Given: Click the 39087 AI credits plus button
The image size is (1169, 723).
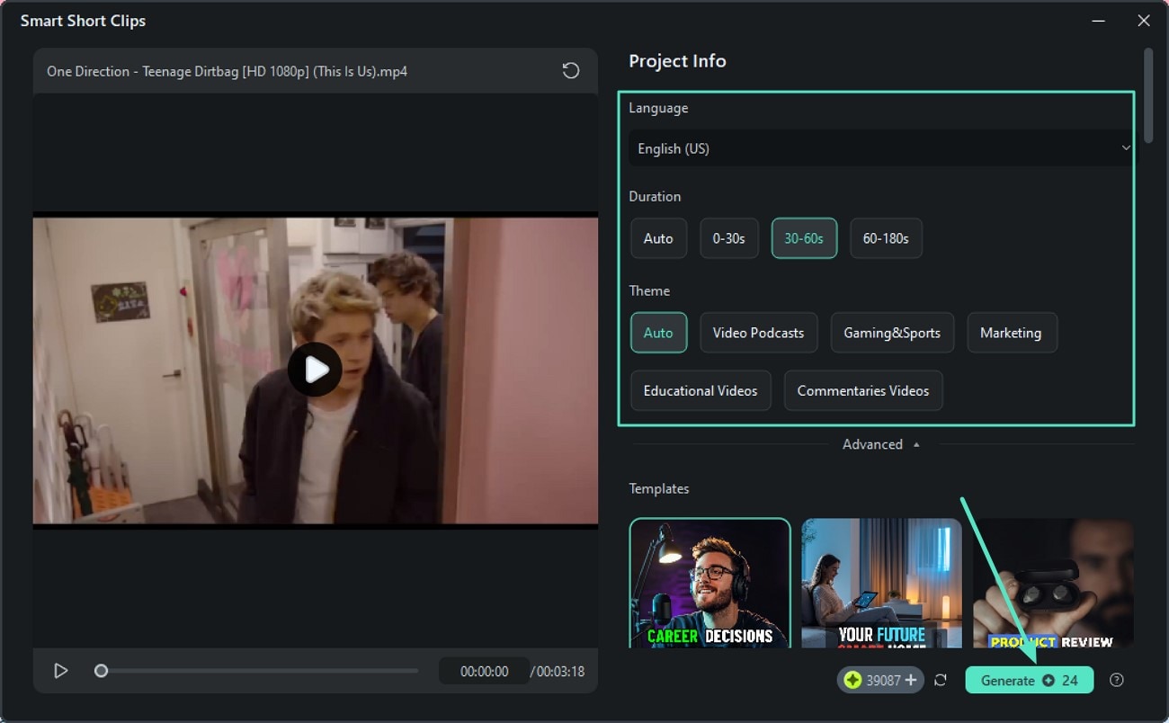Looking at the screenshot, I should coord(911,680).
